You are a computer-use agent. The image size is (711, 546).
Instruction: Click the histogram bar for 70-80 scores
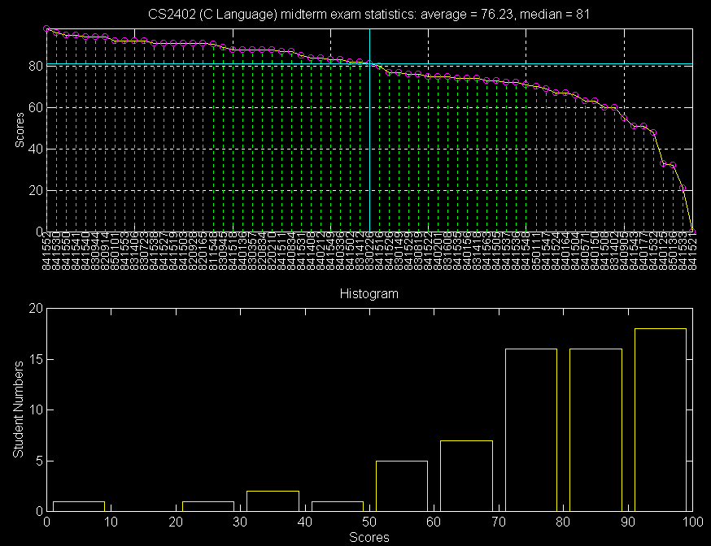tap(531, 429)
